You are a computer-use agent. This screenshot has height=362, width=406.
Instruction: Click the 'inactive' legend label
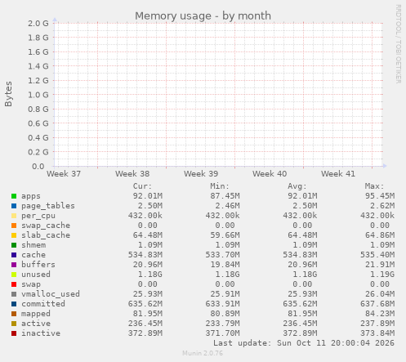[x=41, y=333]
